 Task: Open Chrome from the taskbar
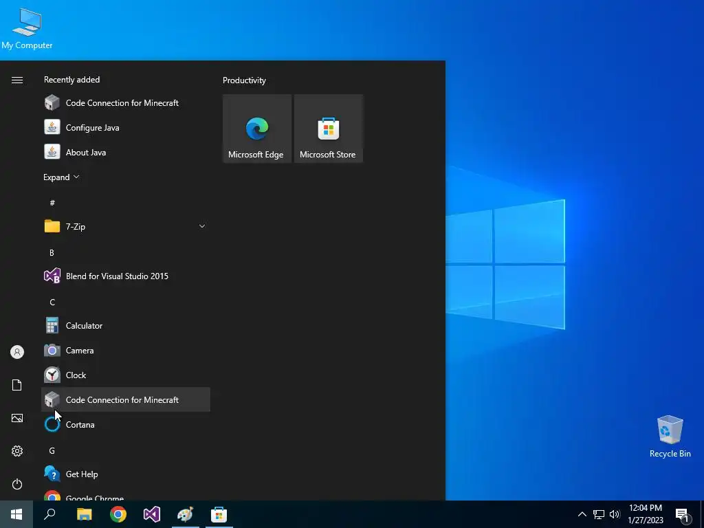click(x=118, y=514)
